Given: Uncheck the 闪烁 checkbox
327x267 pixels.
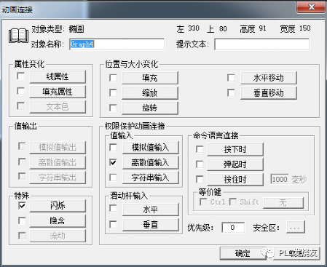Looking at the screenshot, I should tap(22, 206).
